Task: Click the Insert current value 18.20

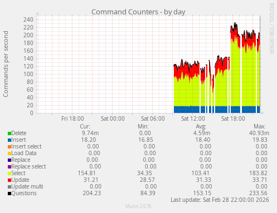Action: tap(89, 140)
